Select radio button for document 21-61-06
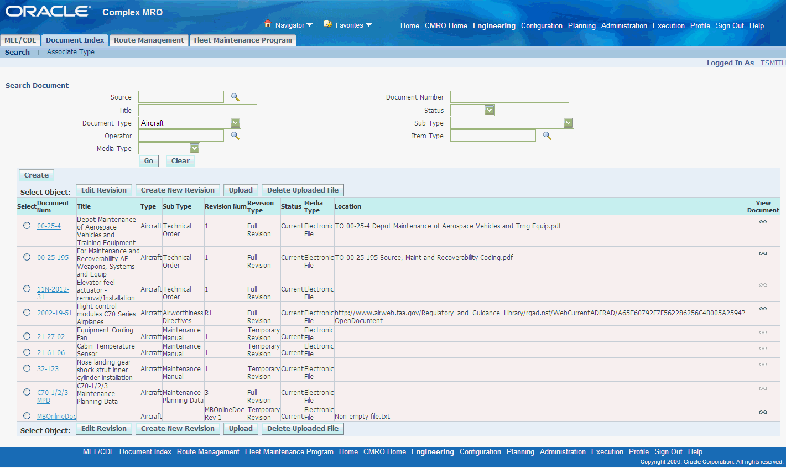The height and width of the screenshot is (468, 786). [x=27, y=352]
